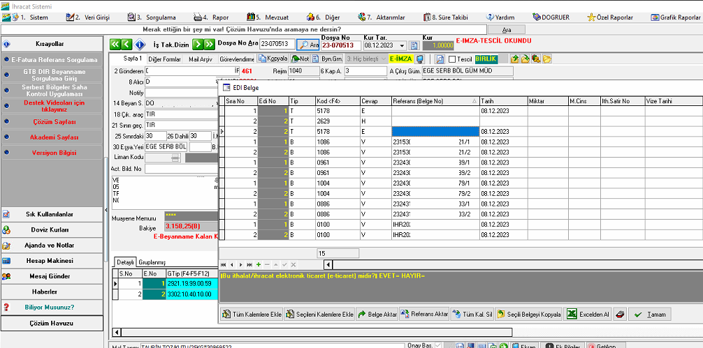Click the green plus add-record navigator icon
The height and width of the screenshot is (348, 703).
pyautogui.click(x=259, y=265)
